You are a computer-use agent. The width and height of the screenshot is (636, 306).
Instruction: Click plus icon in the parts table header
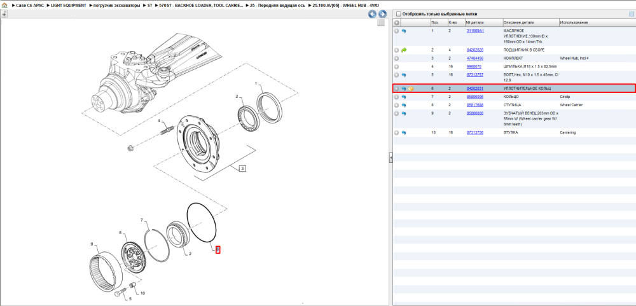click(396, 23)
